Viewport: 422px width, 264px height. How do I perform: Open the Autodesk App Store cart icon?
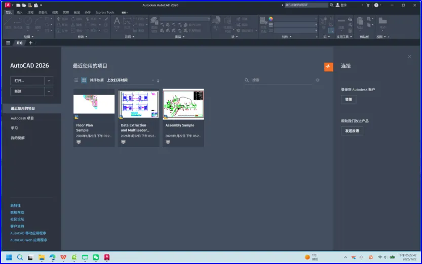click(368, 5)
